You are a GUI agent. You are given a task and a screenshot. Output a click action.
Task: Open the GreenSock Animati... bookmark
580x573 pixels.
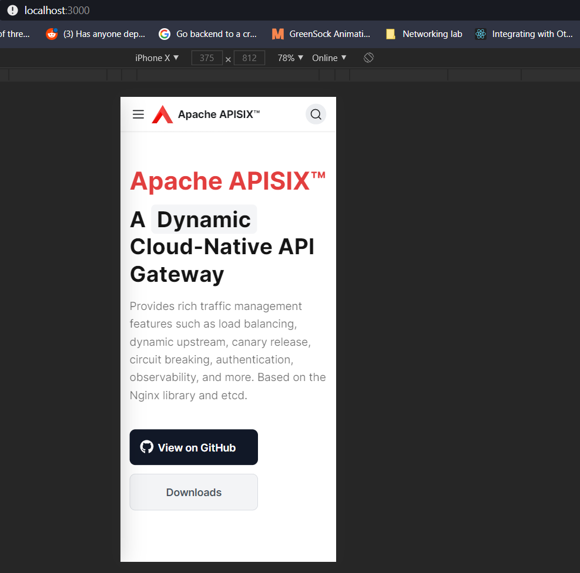point(321,34)
